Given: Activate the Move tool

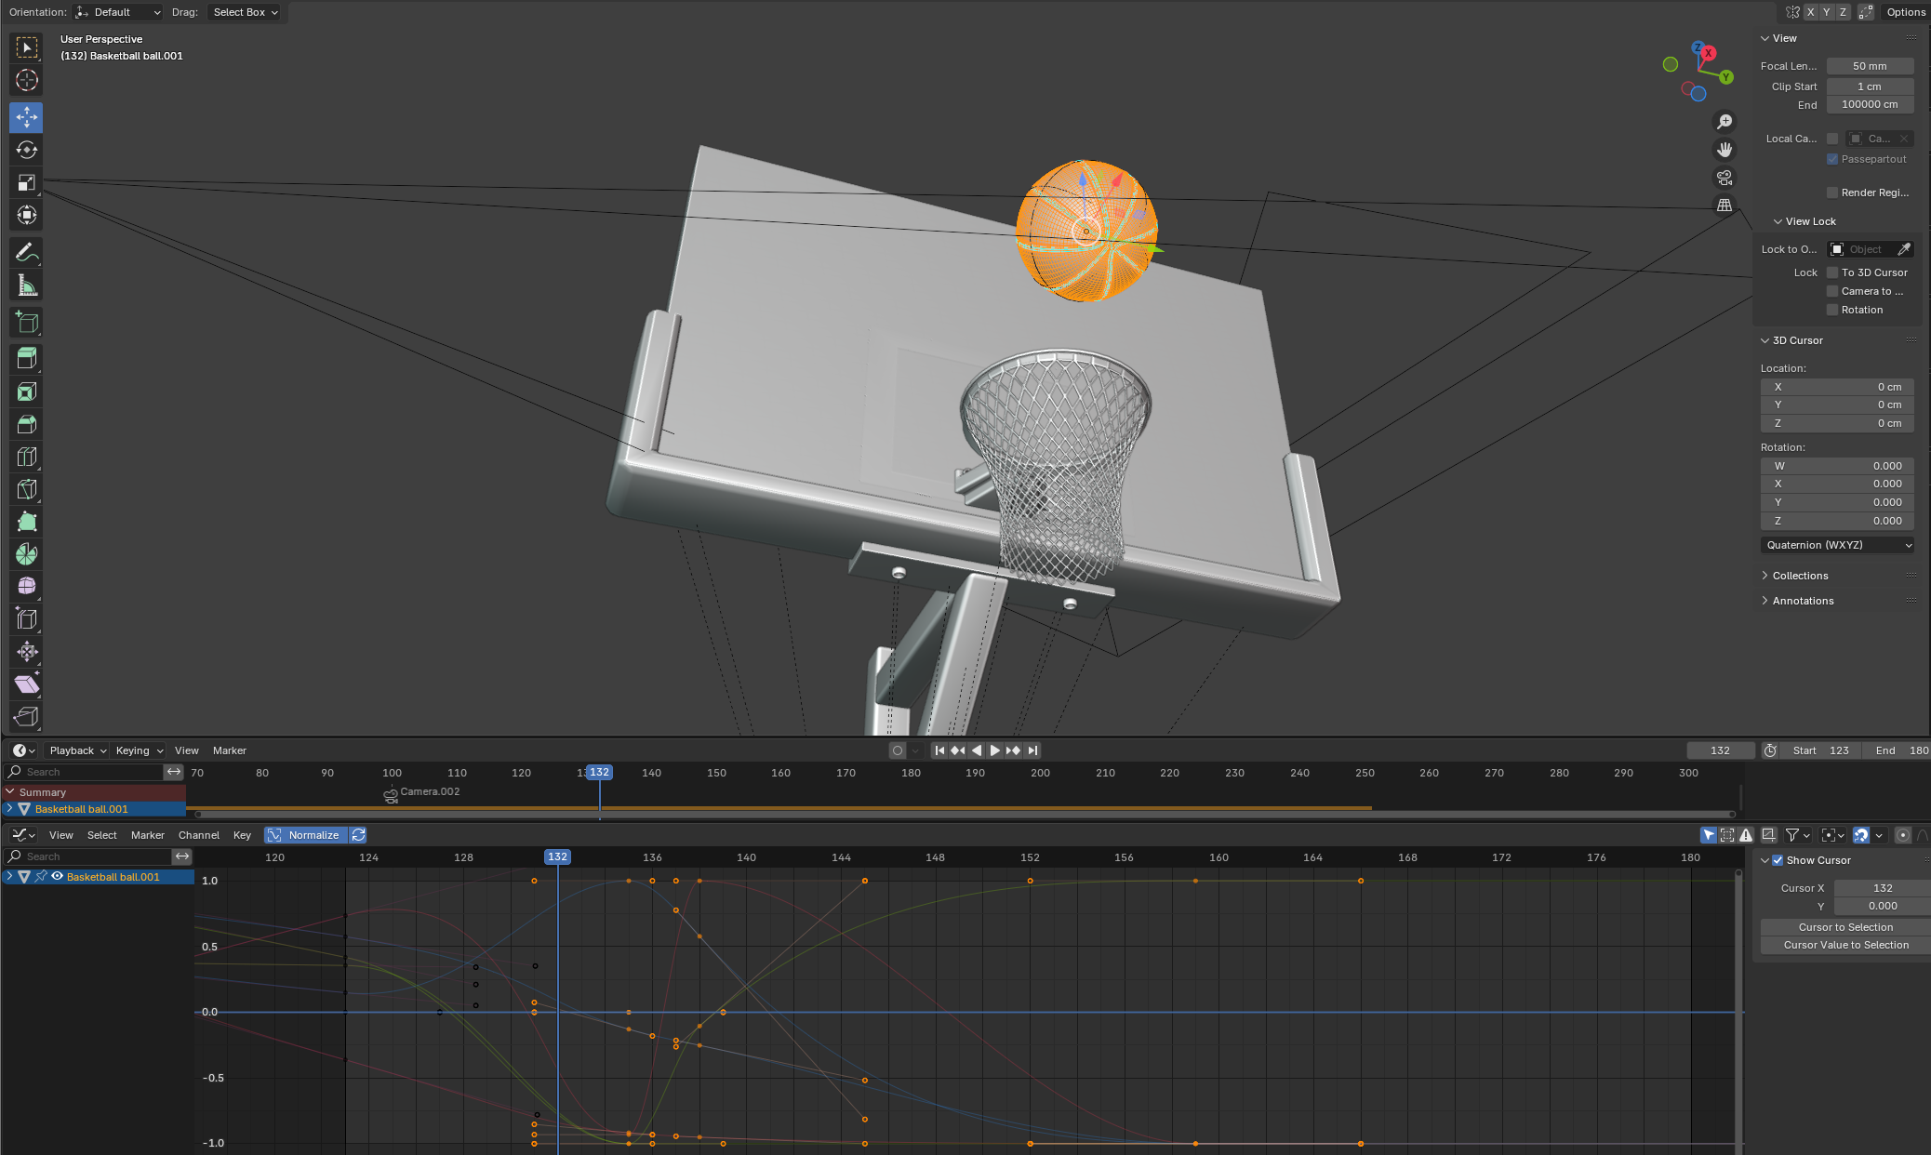Looking at the screenshot, I should 26,117.
